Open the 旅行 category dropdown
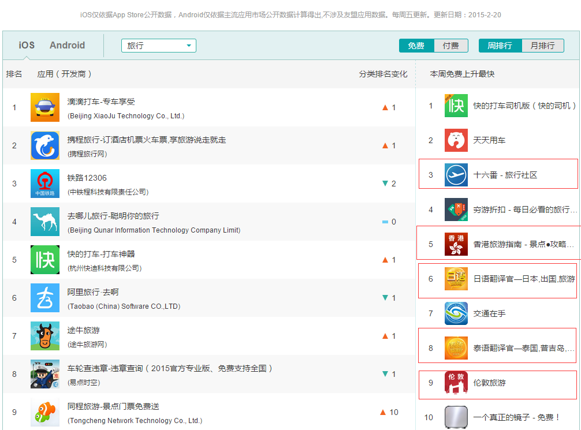The image size is (581, 430). tap(159, 46)
